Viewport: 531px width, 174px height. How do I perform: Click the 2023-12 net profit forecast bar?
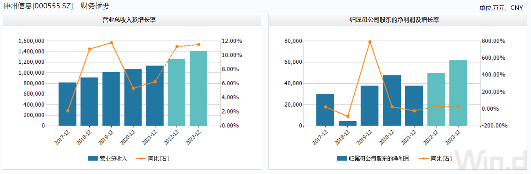[458, 93]
